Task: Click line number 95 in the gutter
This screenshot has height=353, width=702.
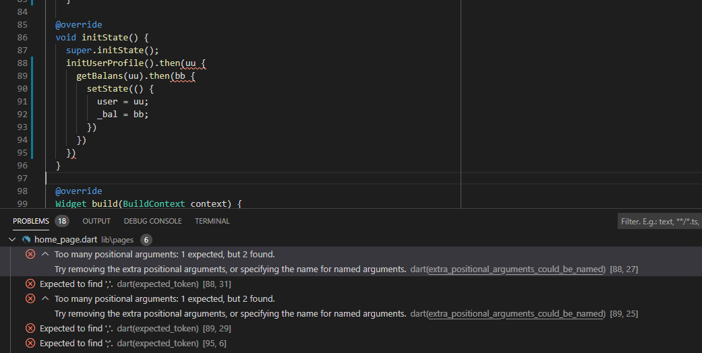Action: pyautogui.click(x=22, y=152)
